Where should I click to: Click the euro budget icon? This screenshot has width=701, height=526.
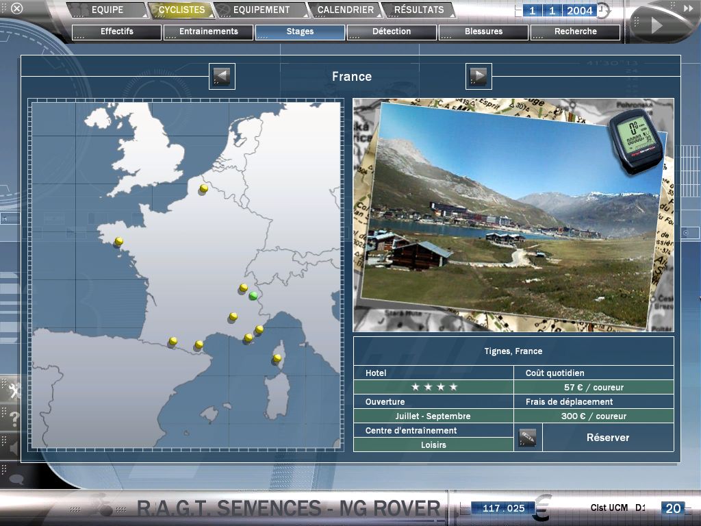[x=541, y=508]
